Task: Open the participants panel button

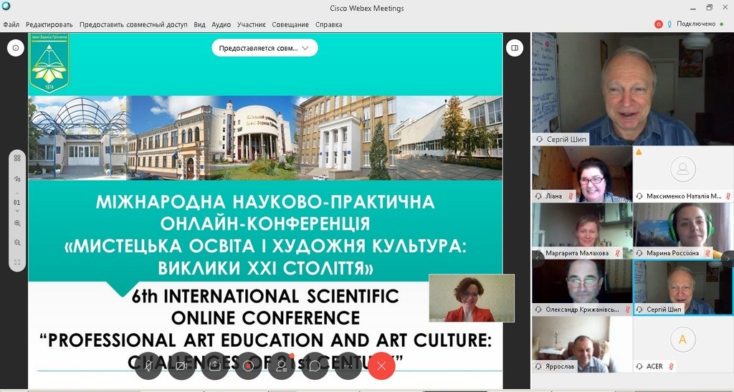Action: pos(281,365)
